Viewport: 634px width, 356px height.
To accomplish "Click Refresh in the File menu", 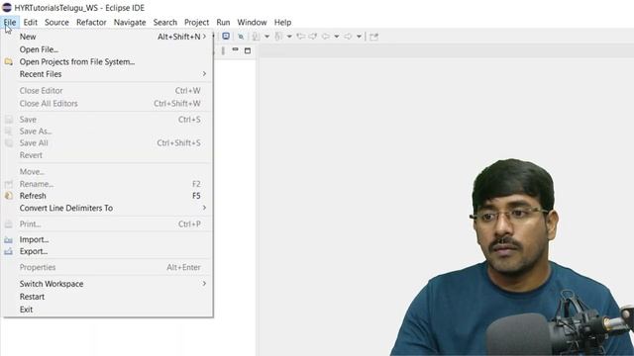I will pyautogui.click(x=107, y=196).
